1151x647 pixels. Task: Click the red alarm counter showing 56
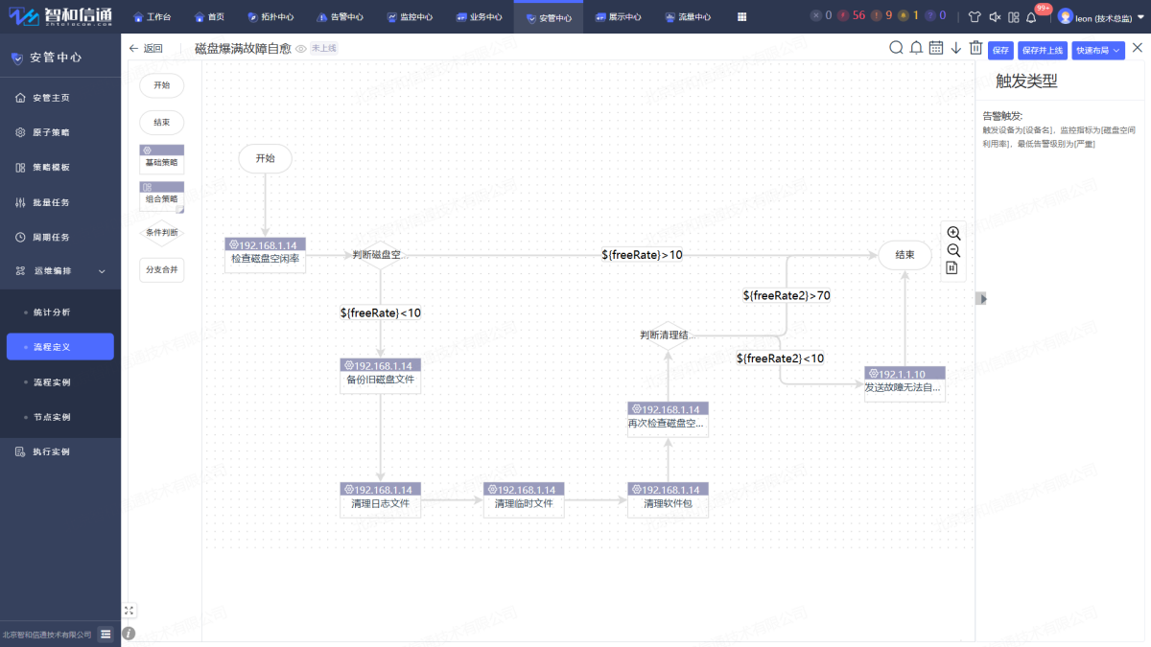(x=852, y=16)
